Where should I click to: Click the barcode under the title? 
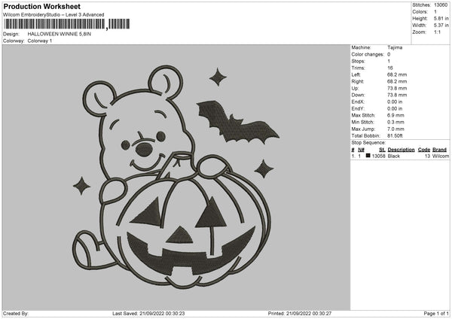pos(67,24)
